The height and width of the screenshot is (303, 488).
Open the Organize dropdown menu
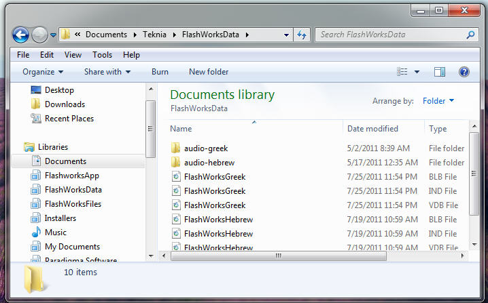coord(43,72)
